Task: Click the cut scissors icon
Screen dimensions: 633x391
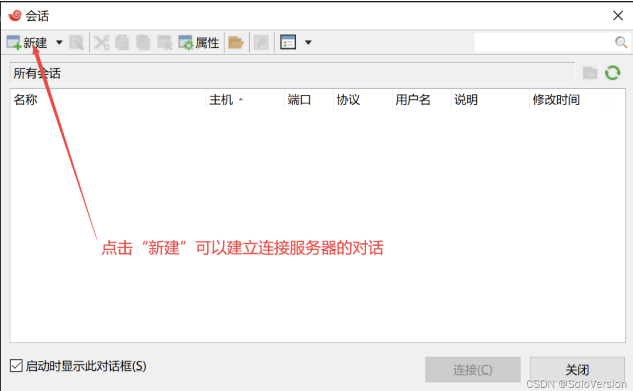Action: 102,42
